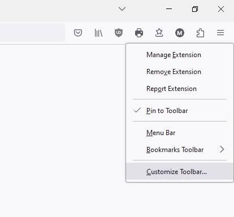Restore down the browser window
This screenshot has width=234, height=217.
coord(195,9)
